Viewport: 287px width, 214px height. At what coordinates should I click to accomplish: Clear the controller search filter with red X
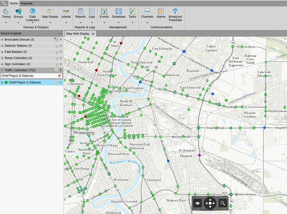tap(60, 76)
